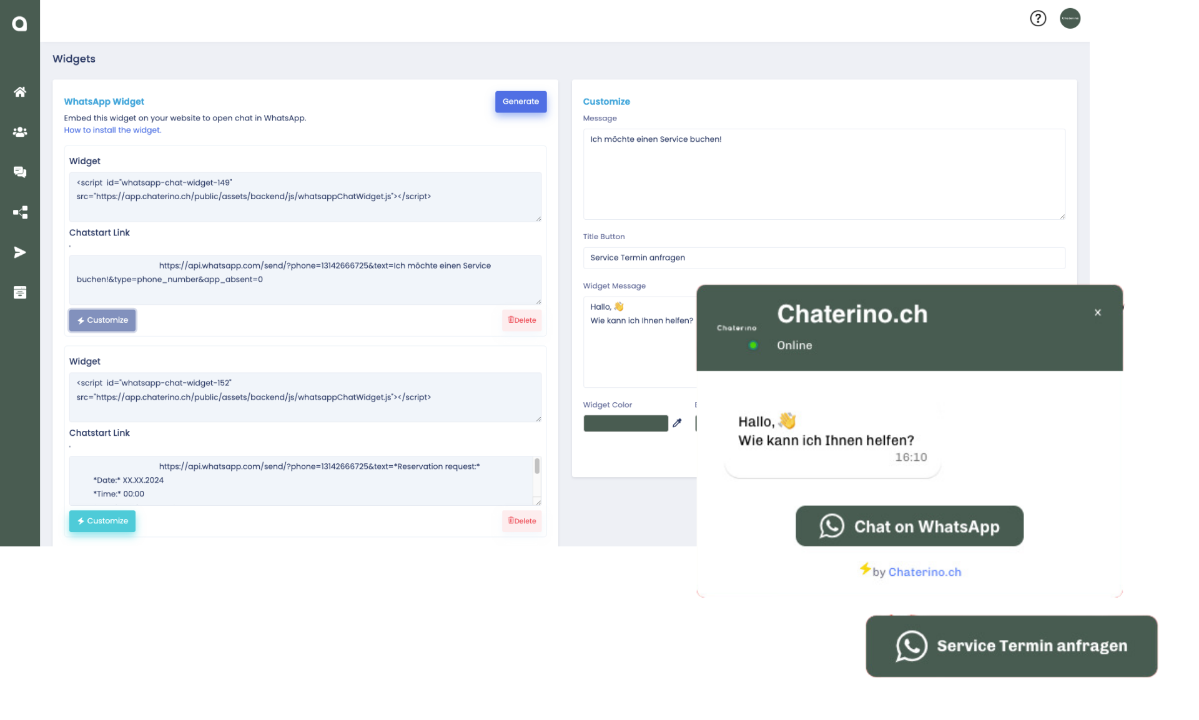Click the dark green Widget Color swatch
Screen dimensions: 1199x720
click(x=625, y=423)
